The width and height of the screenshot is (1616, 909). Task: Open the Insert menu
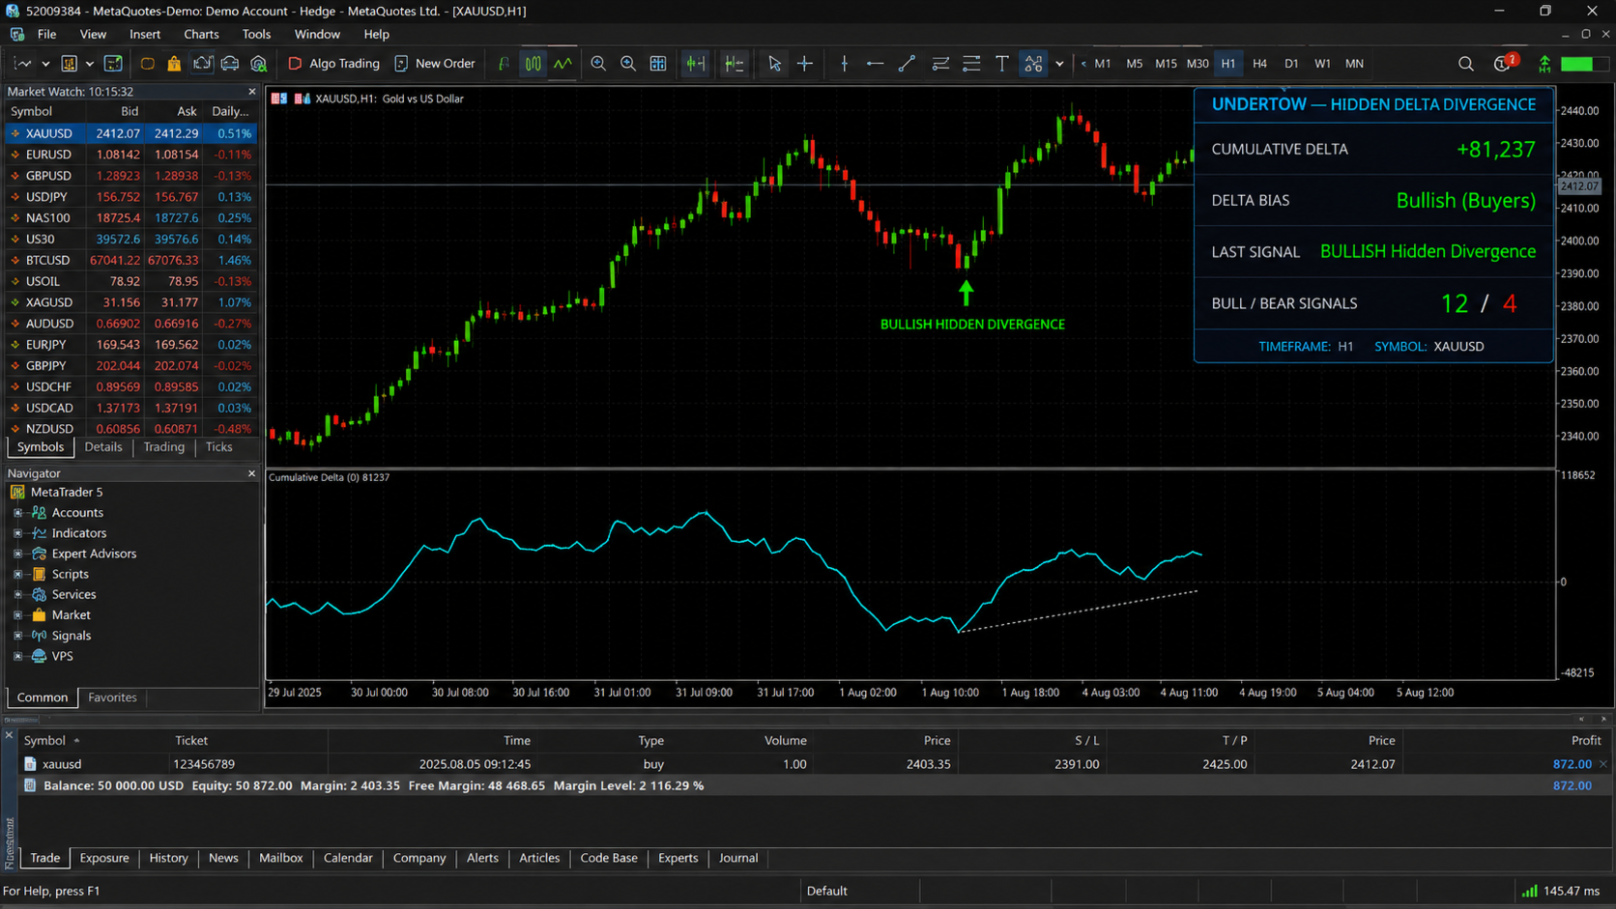tap(145, 34)
